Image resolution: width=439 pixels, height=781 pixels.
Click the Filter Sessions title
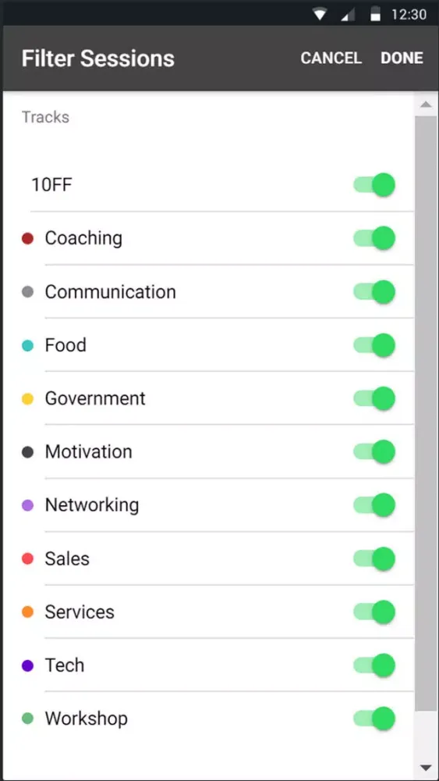tap(98, 59)
